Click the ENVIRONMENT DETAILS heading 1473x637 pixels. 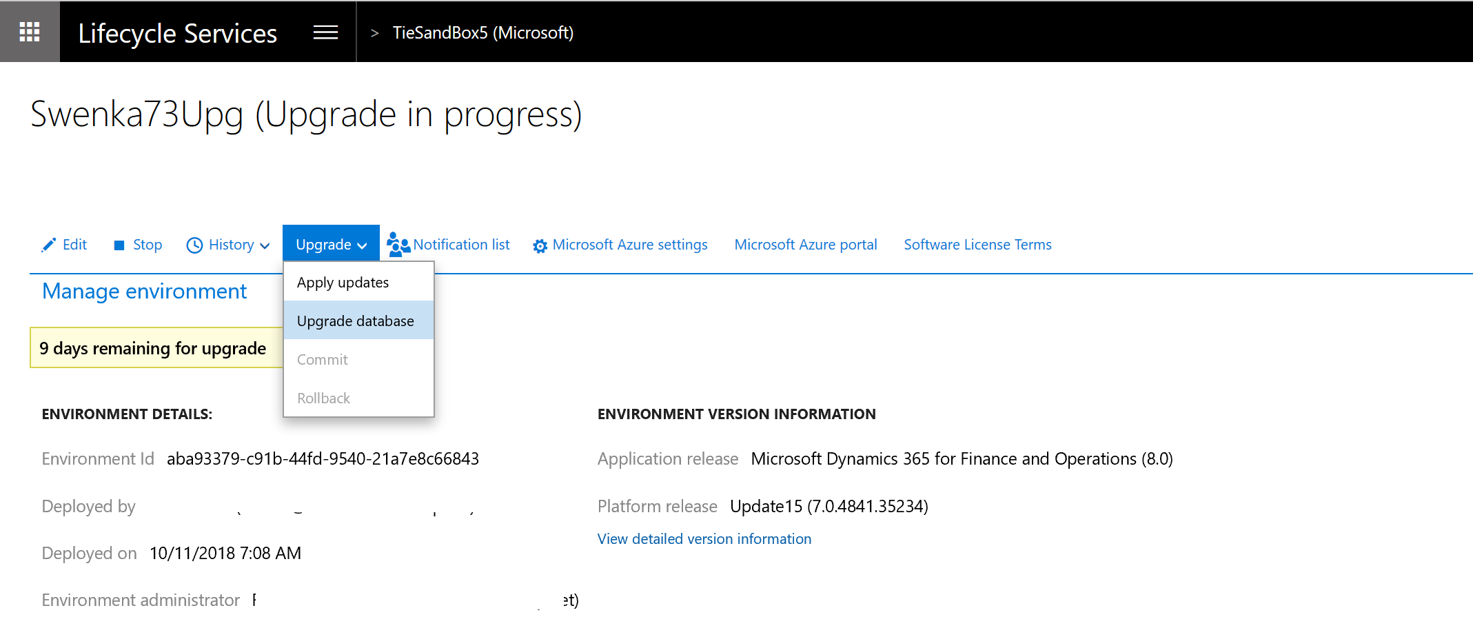[x=127, y=414]
